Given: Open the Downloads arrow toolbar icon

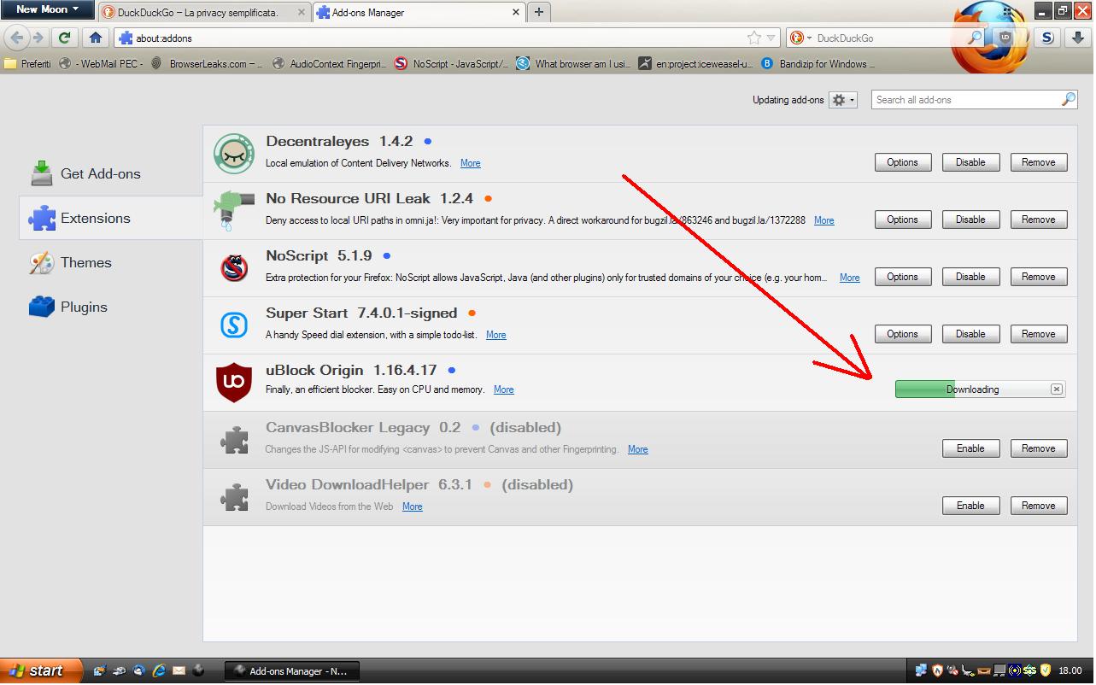Looking at the screenshot, I should 1078,38.
